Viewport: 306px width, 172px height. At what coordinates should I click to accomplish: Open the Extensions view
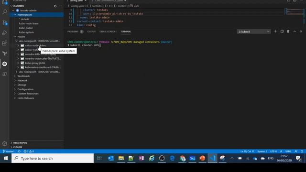(x=5, y=43)
